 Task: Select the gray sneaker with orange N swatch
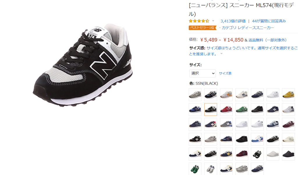(226, 95)
